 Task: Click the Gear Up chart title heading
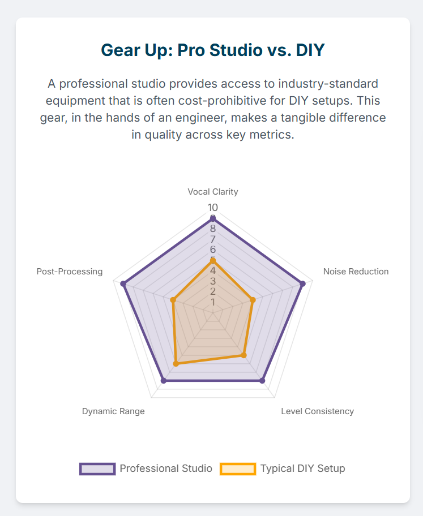click(x=213, y=50)
